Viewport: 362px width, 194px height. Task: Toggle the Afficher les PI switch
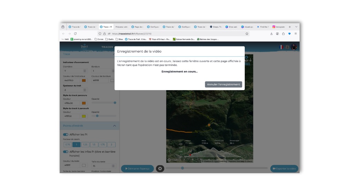[66, 134]
